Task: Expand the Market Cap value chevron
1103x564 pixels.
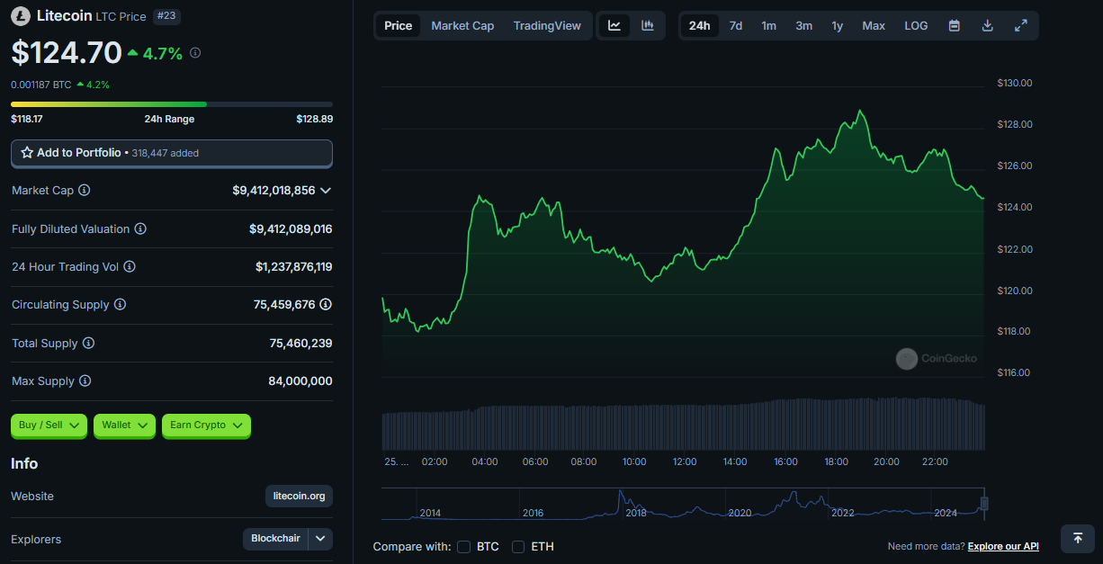Action: tap(326, 191)
